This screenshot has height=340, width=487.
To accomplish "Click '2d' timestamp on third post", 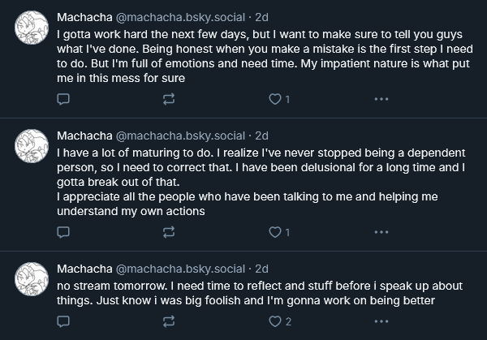I will click(262, 269).
